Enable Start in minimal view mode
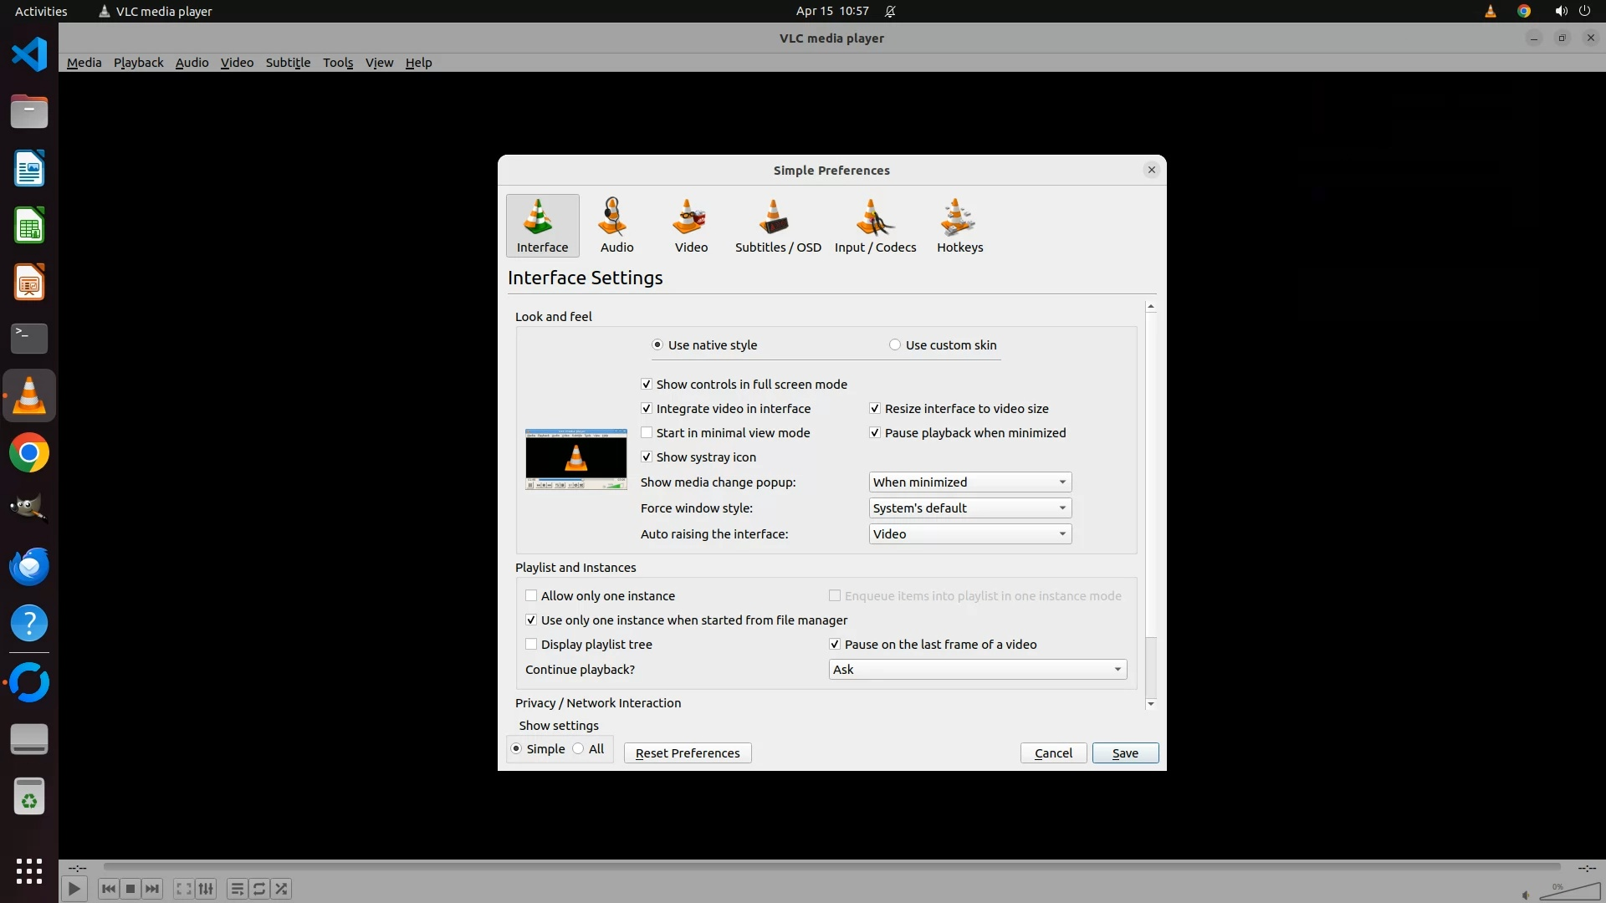 coord(647,433)
